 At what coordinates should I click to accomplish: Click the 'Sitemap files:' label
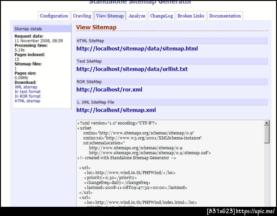[x=28, y=64]
